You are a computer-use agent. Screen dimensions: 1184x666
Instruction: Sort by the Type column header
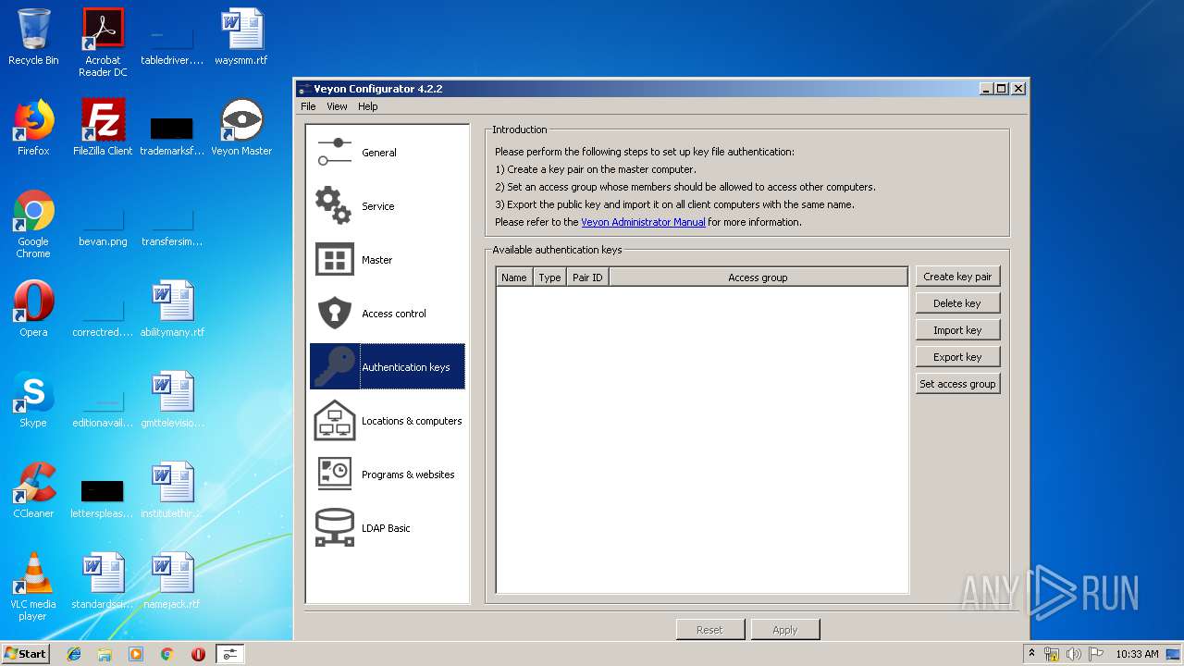[549, 277]
